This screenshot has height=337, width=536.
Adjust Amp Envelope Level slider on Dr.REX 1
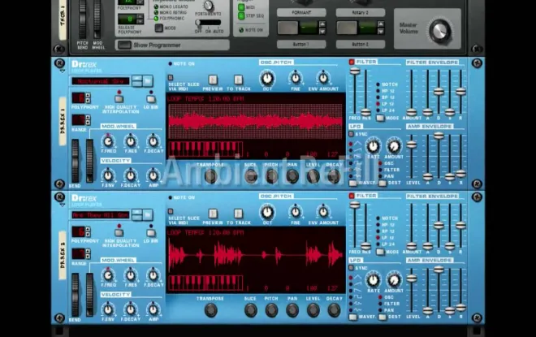tap(412, 145)
